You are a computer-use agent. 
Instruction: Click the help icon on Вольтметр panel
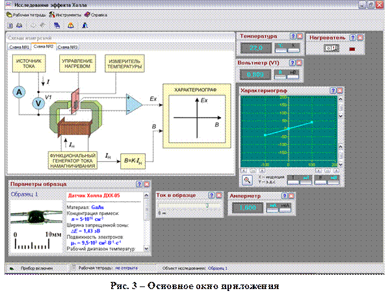click(x=291, y=63)
